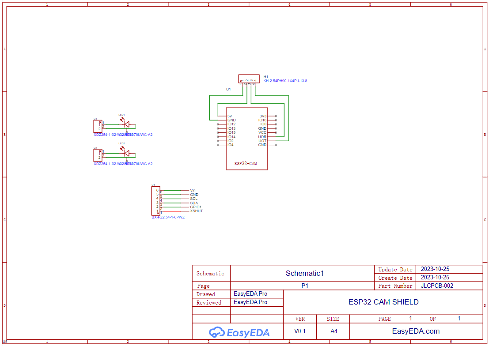Image resolution: width=489 pixels, height=346 pixels.
Task: Select the Vin net label
Action: click(192, 190)
